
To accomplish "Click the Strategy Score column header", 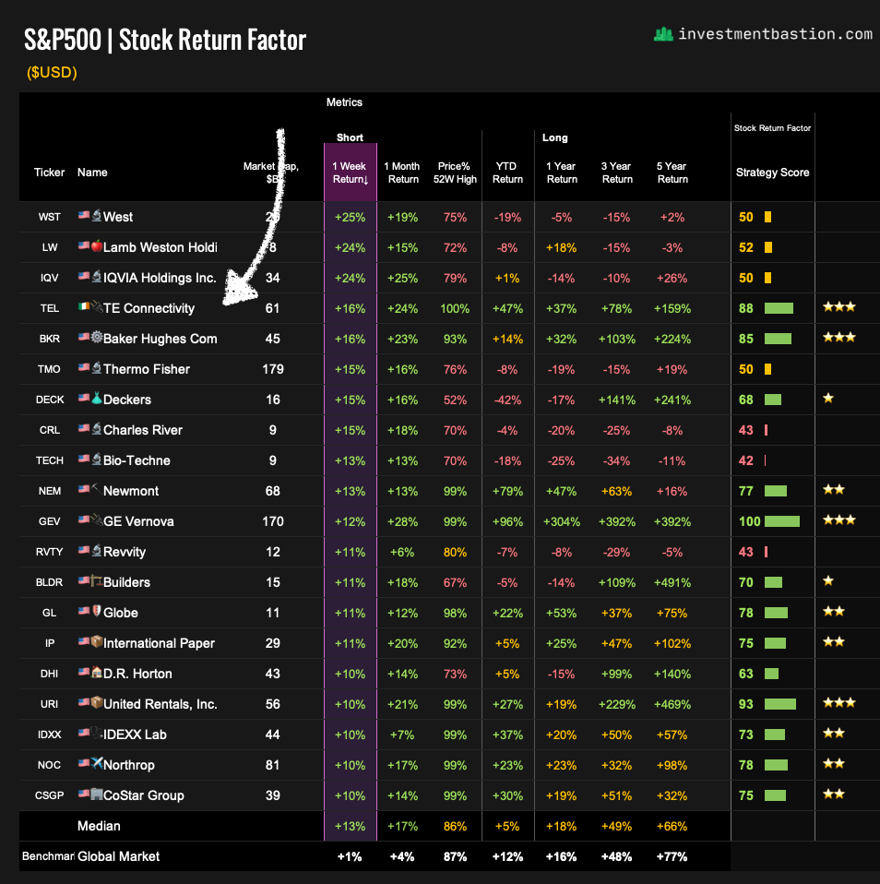I will [772, 173].
